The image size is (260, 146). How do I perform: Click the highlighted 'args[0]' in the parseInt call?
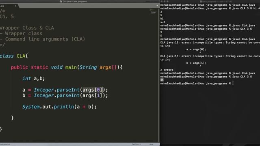92,90
